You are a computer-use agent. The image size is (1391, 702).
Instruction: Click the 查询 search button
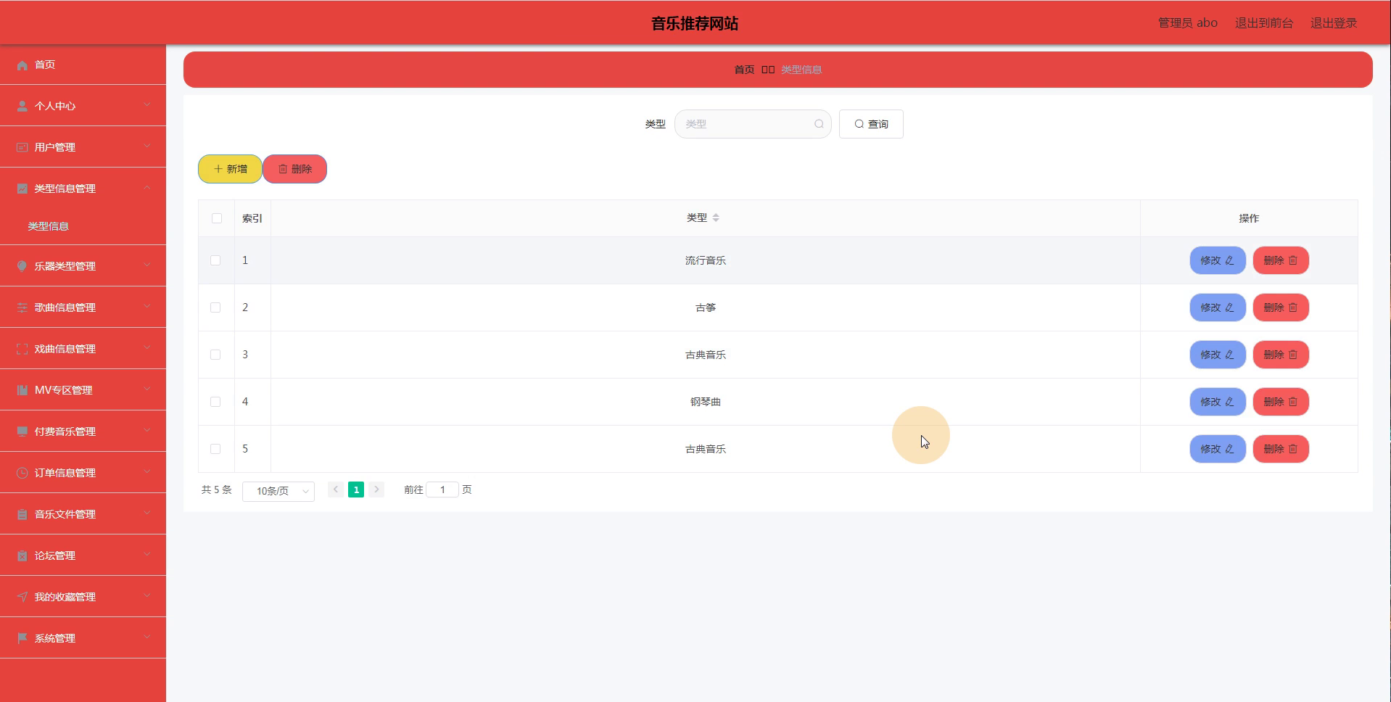871,124
